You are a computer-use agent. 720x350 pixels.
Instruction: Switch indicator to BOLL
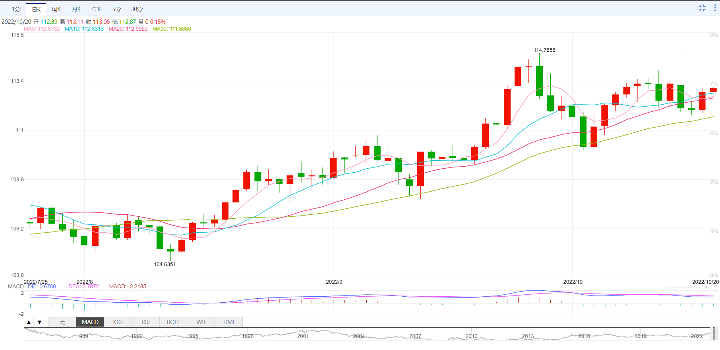click(x=173, y=322)
